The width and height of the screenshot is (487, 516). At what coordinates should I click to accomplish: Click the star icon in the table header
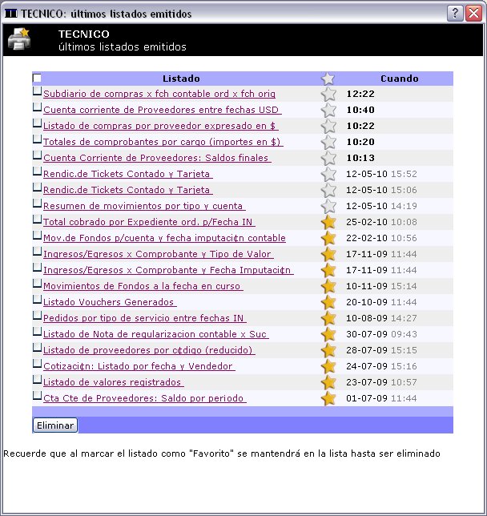(x=328, y=79)
